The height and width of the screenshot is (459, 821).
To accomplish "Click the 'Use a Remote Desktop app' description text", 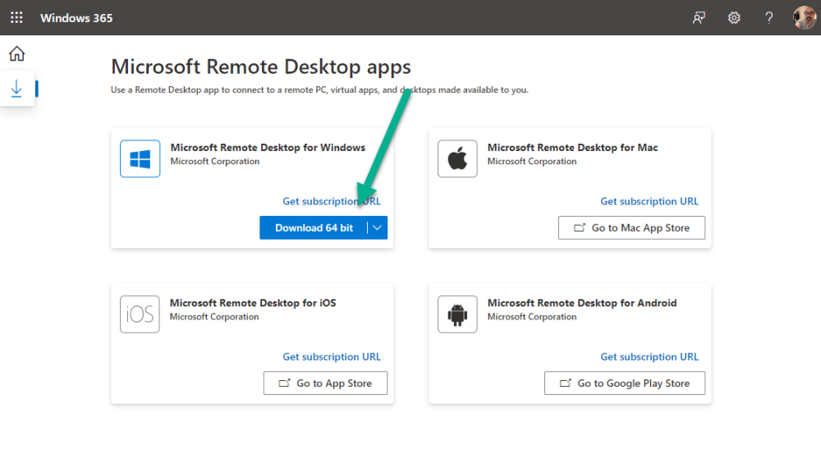I will click(x=319, y=90).
